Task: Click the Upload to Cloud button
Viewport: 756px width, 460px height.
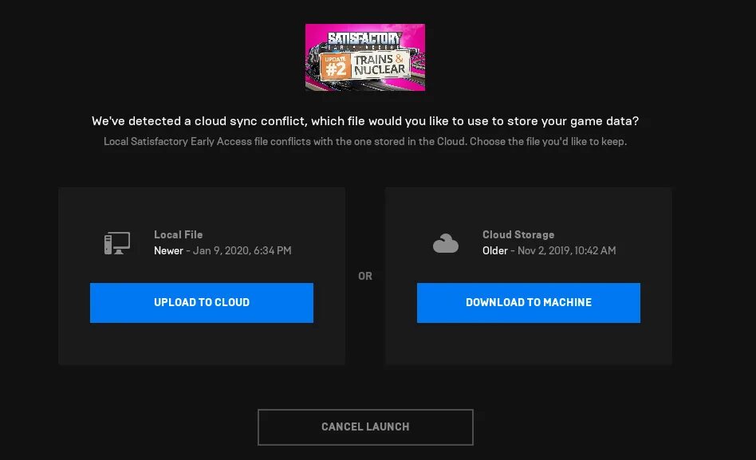Action: [202, 303]
